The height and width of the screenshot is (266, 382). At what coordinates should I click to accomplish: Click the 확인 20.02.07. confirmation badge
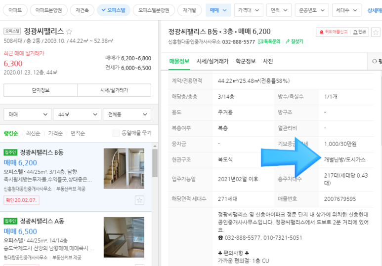coord(21,200)
